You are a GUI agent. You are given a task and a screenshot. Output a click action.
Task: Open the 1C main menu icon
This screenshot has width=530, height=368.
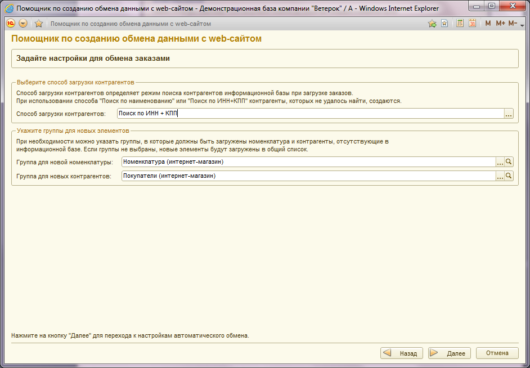(11, 23)
